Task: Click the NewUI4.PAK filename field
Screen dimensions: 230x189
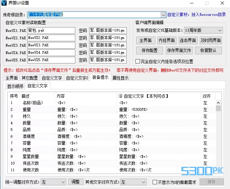Action: (x=51, y=52)
